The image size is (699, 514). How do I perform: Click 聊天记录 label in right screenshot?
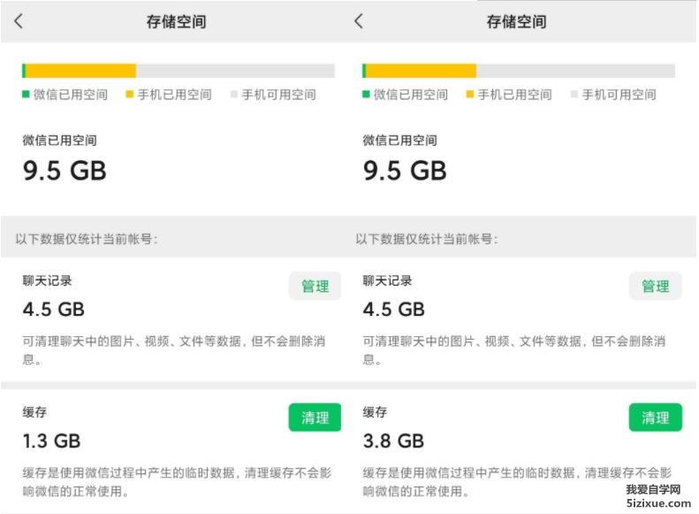387,280
